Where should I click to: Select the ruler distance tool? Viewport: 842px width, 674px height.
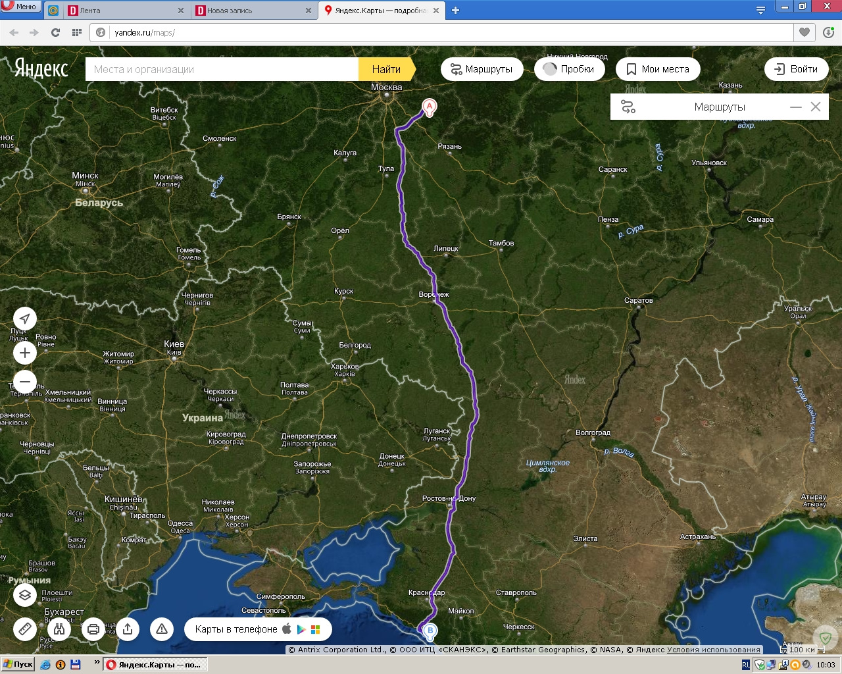25,629
